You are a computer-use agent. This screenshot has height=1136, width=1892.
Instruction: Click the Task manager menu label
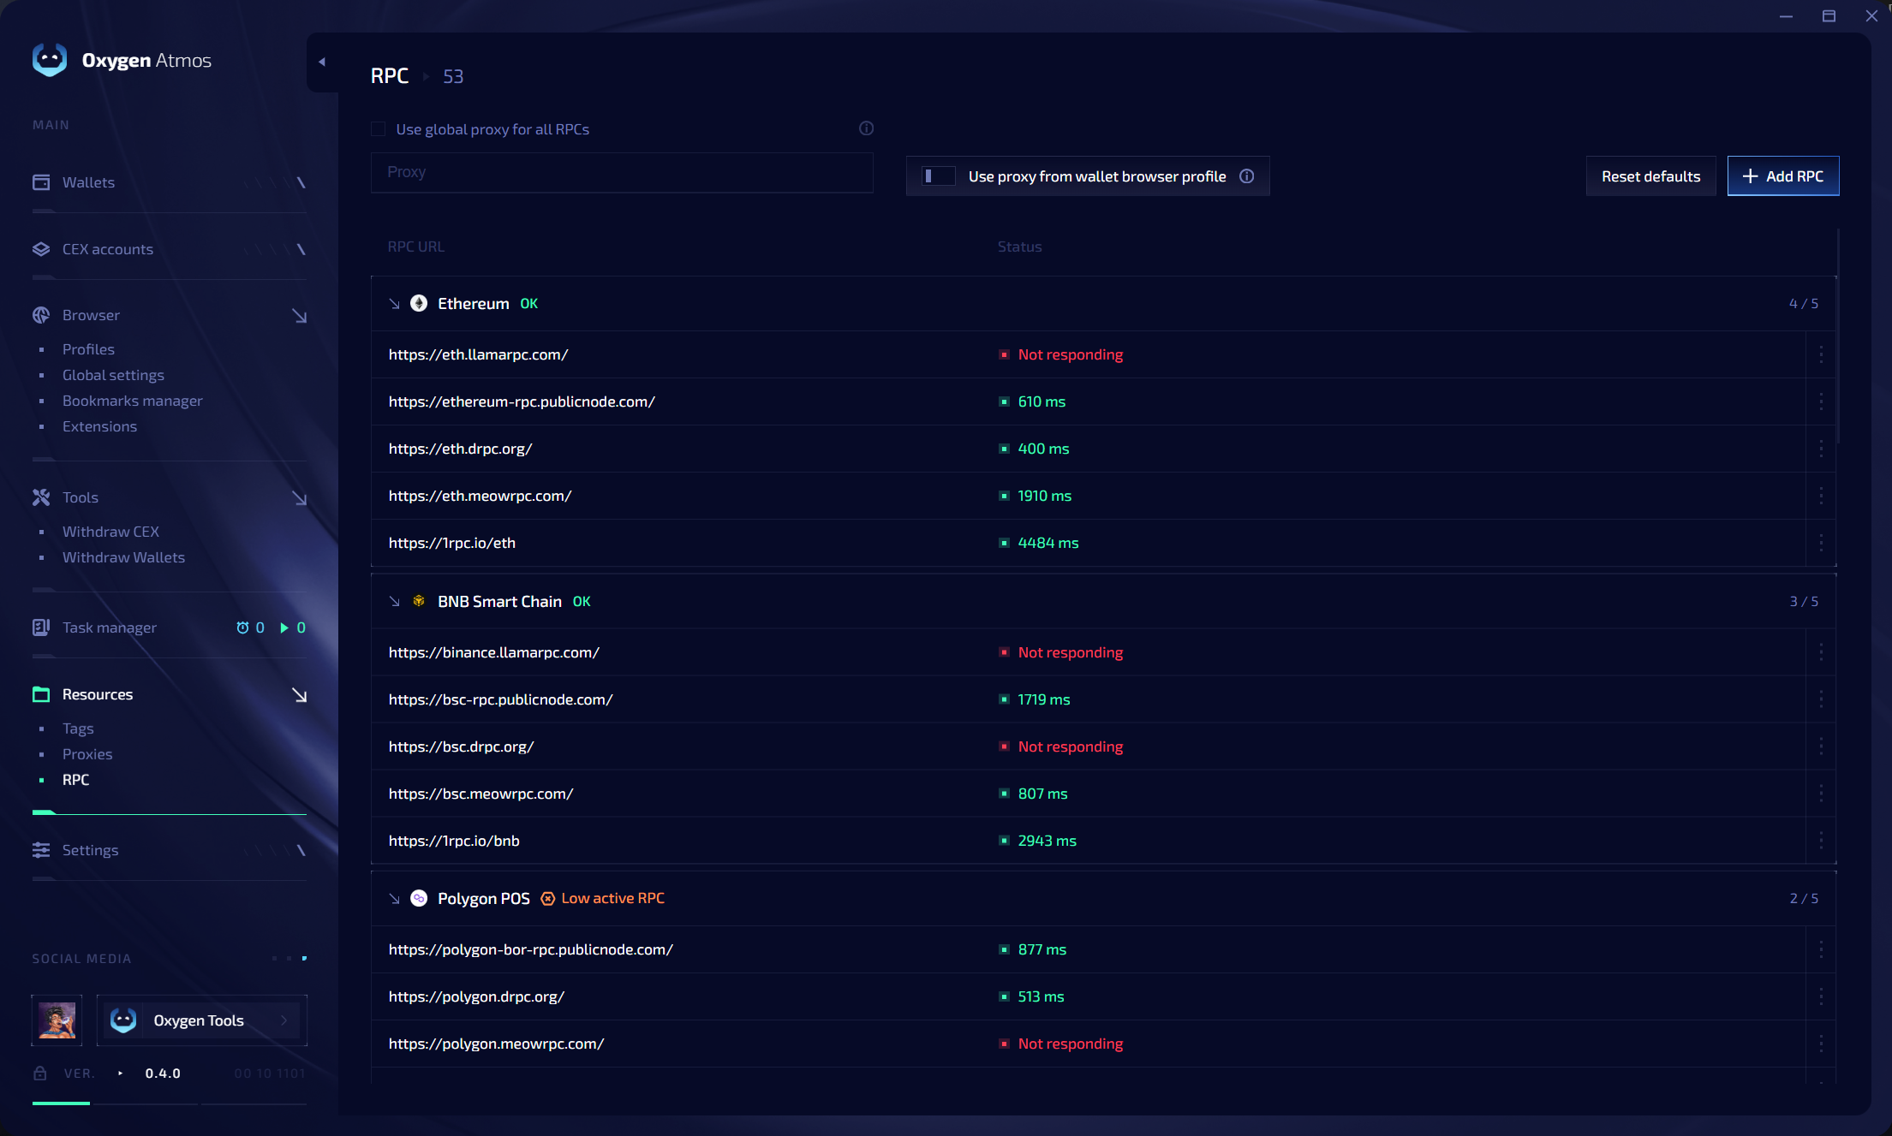pyautogui.click(x=110, y=627)
